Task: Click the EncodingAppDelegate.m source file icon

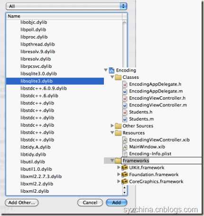Action: [125, 91]
